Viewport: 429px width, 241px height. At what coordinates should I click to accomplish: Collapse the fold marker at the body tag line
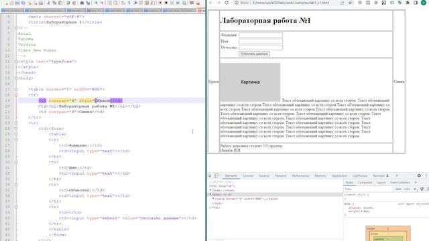click(x=16, y=78)
